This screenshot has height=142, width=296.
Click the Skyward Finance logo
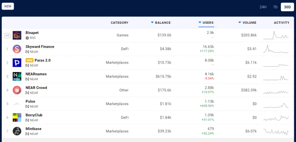(17, 49)
